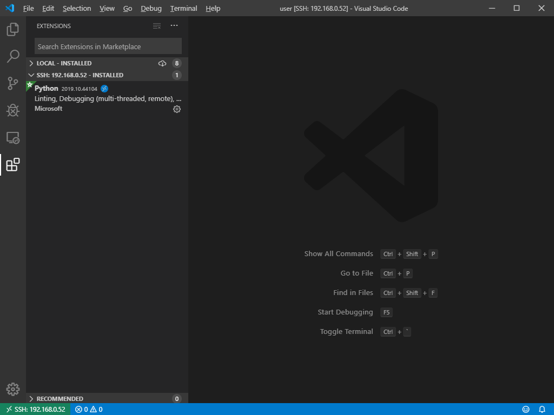Minimize the VS Code window
Image resolution: width=554 pixels, height=415 pixels.
pos(492,8)
